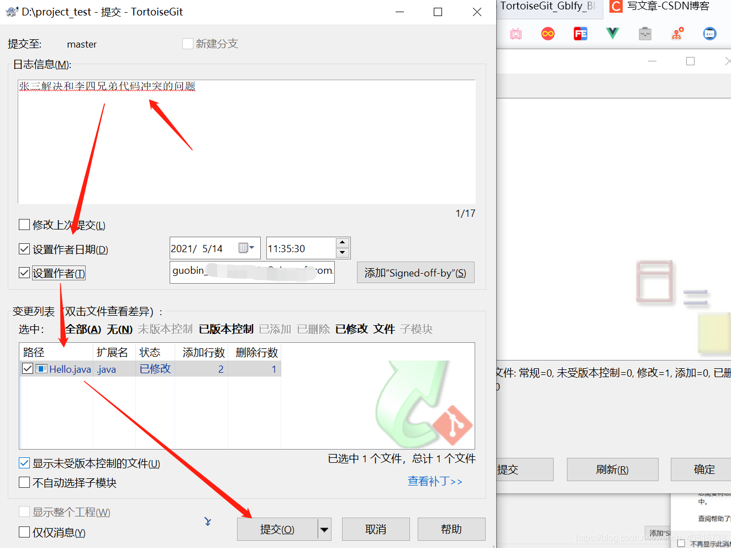Click the TortoiseGit icon in the title bar
This screenshot has width=731, height=548.
point(12,11)
